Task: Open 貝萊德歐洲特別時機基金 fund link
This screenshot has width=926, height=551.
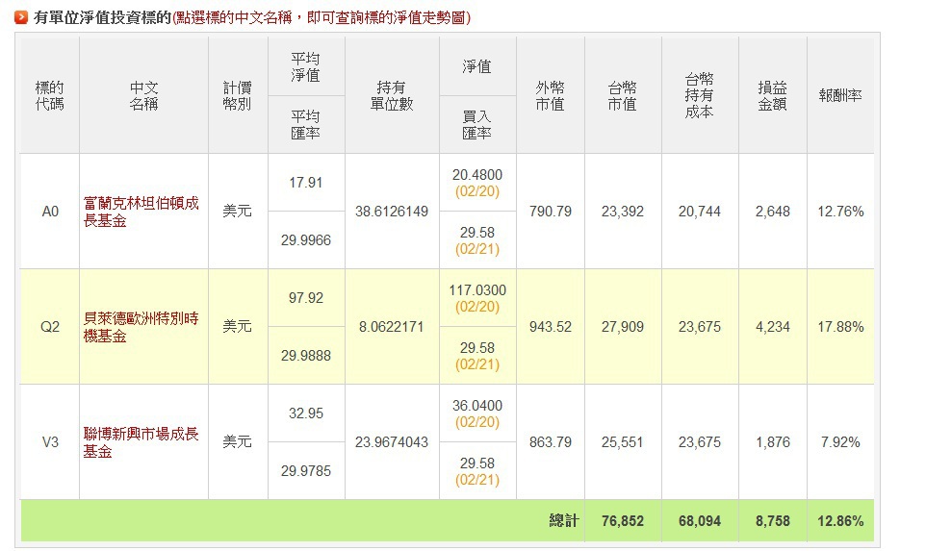Action: point(141,327)
